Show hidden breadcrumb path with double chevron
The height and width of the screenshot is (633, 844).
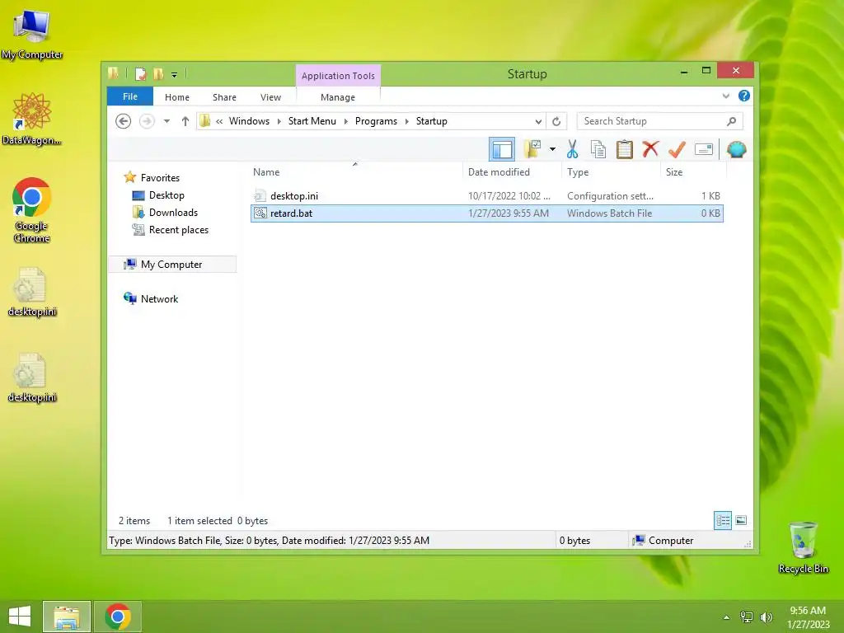tap(219, 121)
